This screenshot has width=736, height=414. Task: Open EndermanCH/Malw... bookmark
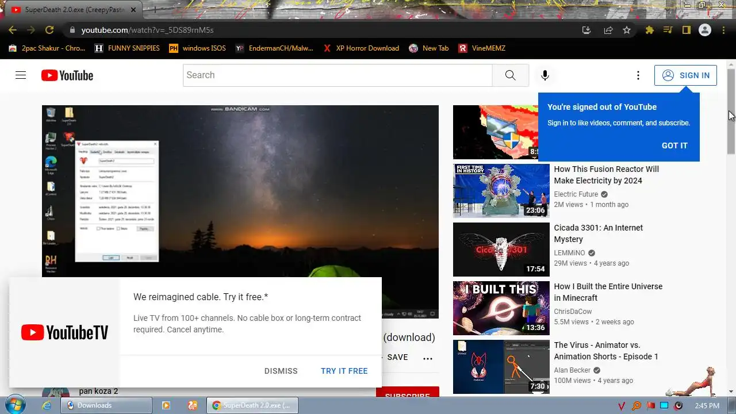(274, 48)
